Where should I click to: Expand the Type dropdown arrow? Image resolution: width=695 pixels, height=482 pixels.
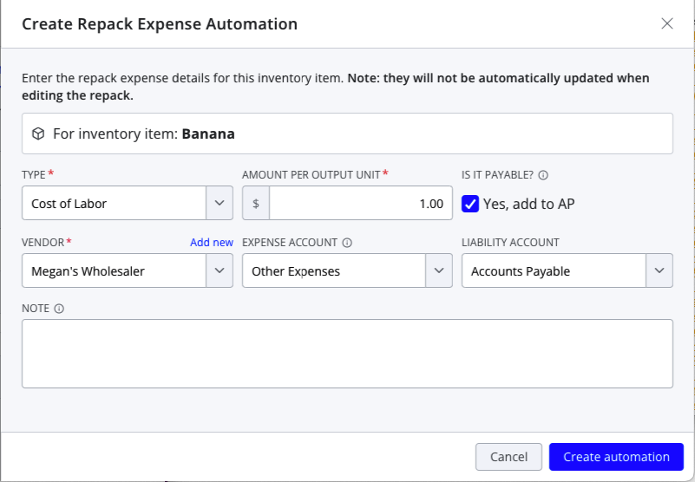(220, 203)
